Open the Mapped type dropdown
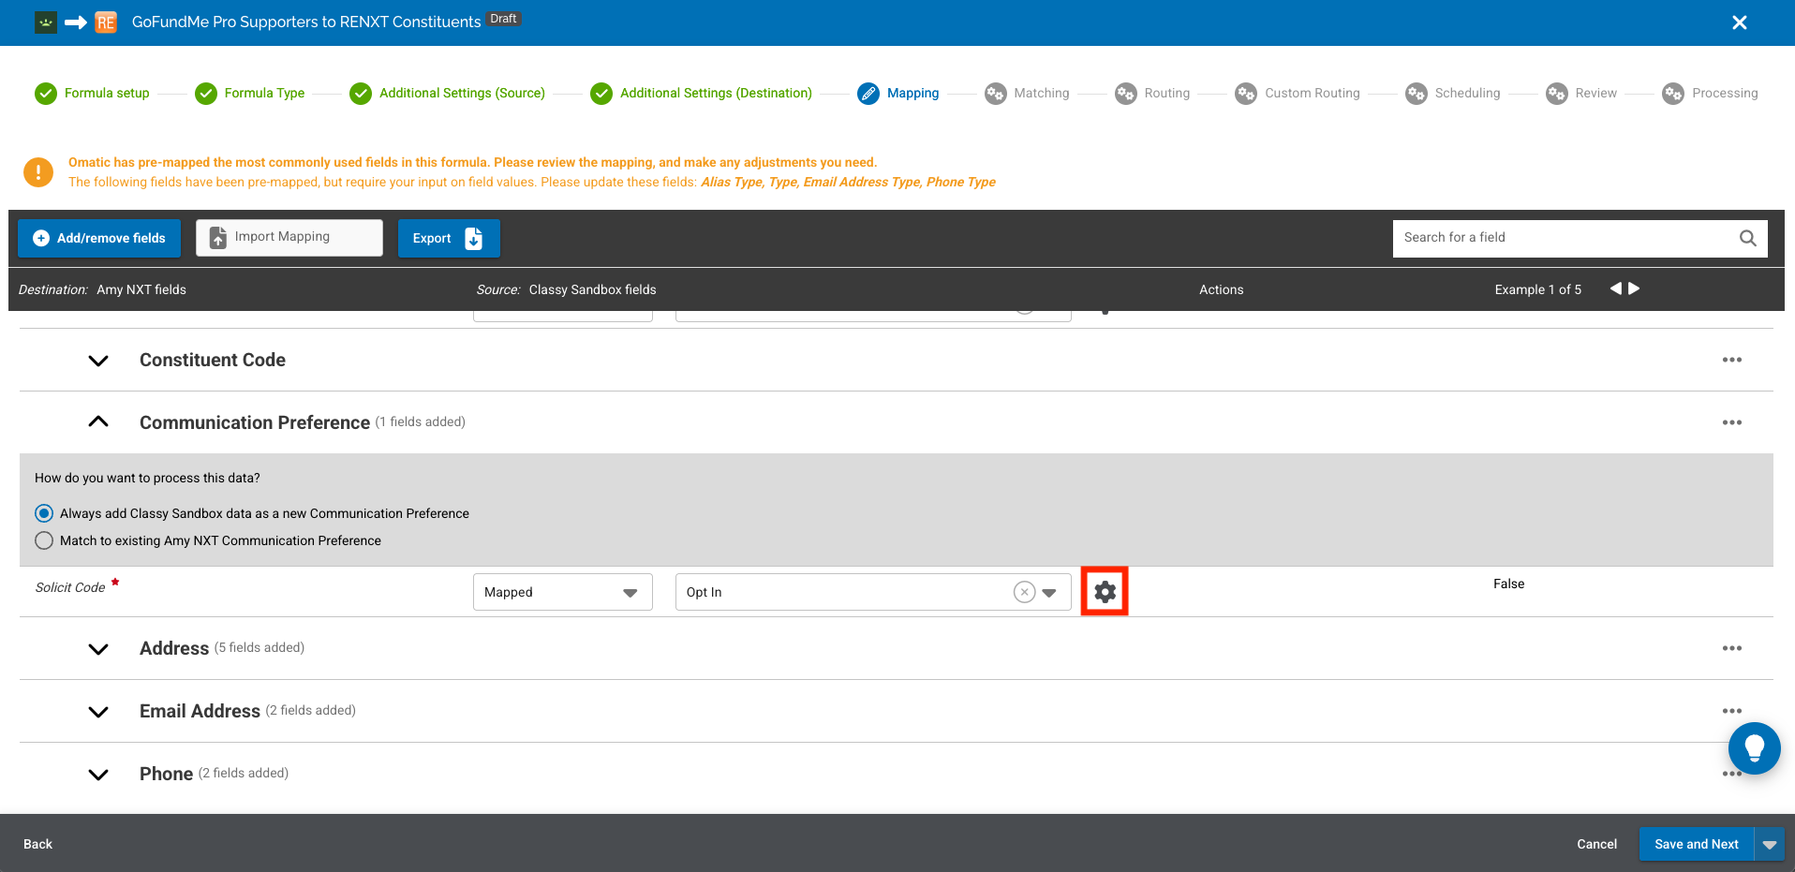Image resolution: width=1795 pixels, height=872 pixels. point(562,592)
